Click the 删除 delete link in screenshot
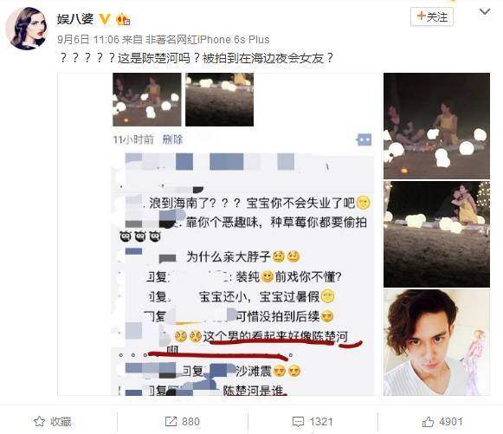This screenshot has width=503, height=434. coord(172,139)
